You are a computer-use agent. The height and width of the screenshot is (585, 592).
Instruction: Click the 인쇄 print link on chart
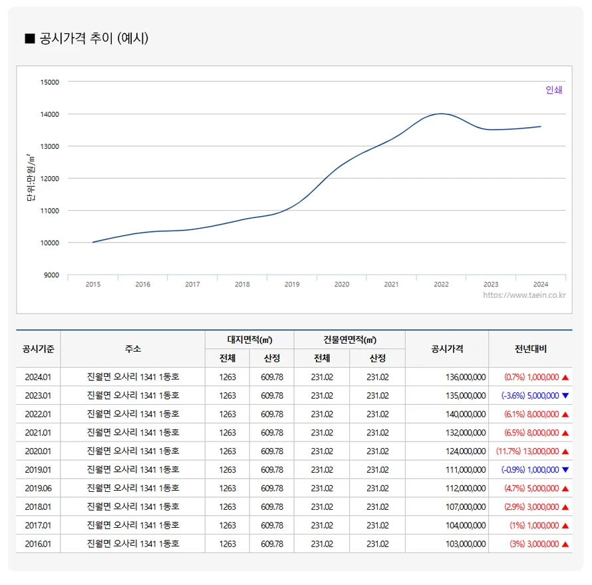(x=553, y=90)
